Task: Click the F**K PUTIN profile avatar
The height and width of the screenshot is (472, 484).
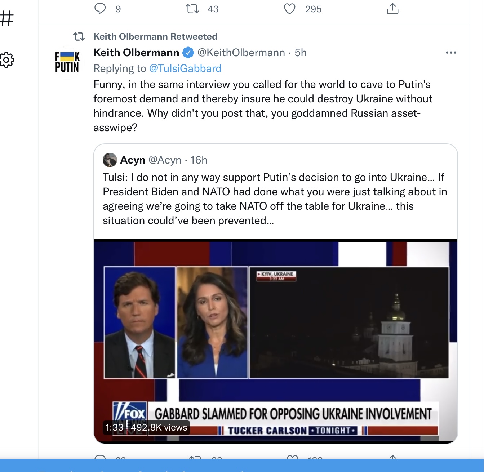Action: 67,62
